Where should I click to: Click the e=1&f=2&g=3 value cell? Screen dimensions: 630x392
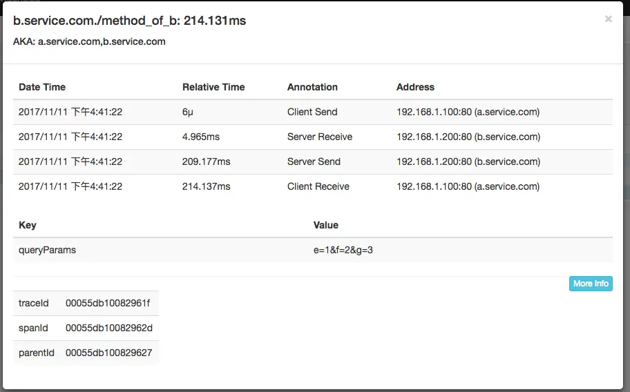coord(343,250)
